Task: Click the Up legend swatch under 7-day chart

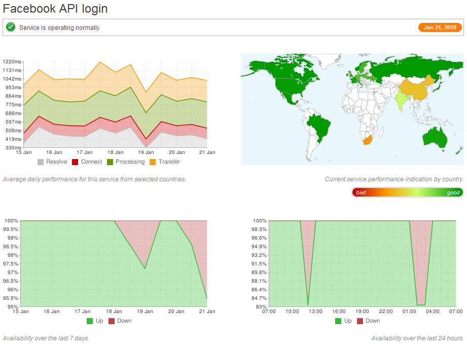Action: [x=90, y=321]
